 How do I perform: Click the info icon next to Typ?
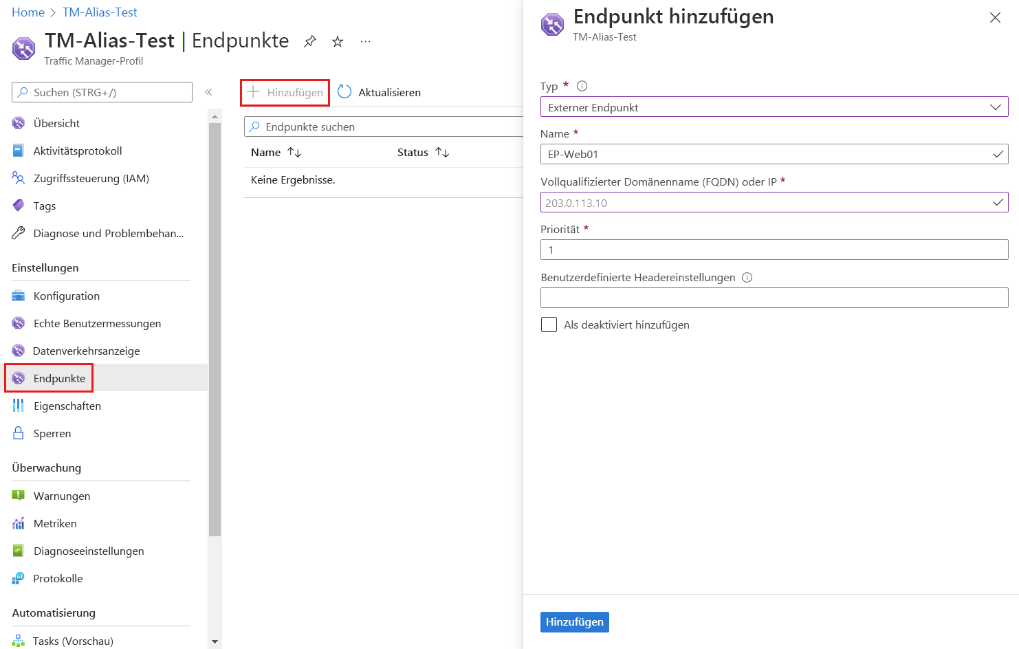tap(582, 86)
